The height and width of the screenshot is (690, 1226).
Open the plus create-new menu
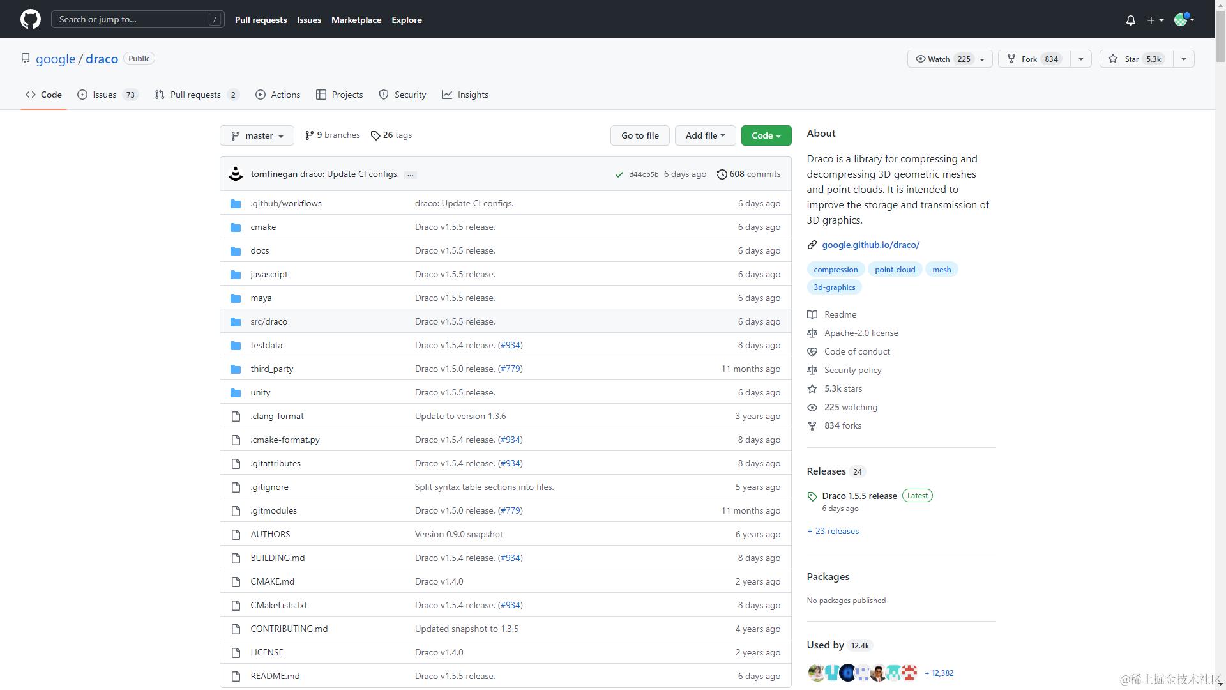pyautogui.click(x=1155, y=20)
